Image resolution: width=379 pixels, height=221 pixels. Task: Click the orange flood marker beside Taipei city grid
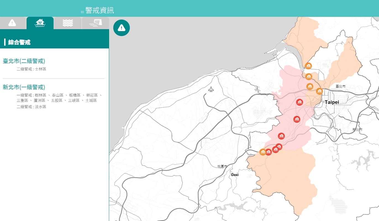click(x=319, y=91)
